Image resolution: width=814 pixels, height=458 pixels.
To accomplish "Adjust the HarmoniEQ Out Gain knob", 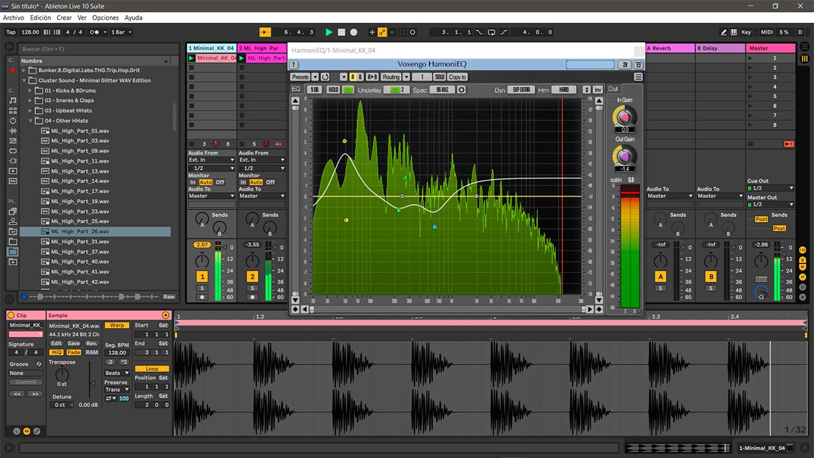I will [x=624, y=156].
